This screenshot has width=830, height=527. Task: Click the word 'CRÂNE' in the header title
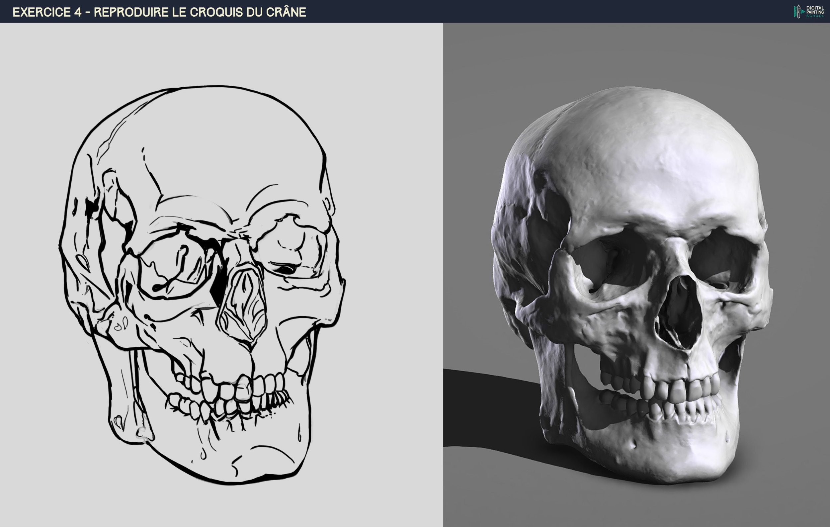coord(286,12)
